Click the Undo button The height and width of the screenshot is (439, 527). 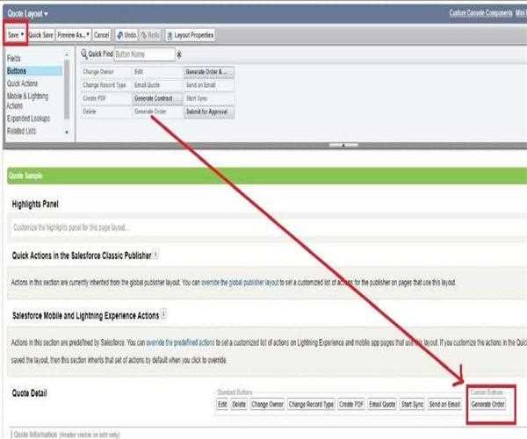coord(126,35)
